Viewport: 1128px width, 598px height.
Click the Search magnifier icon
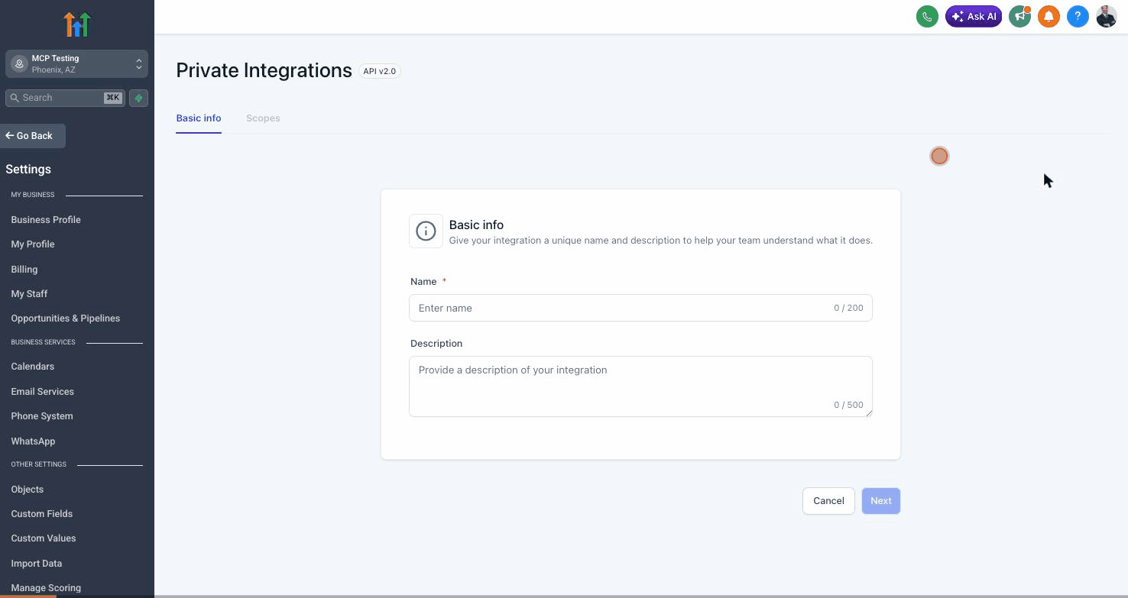tap(15, 98)
